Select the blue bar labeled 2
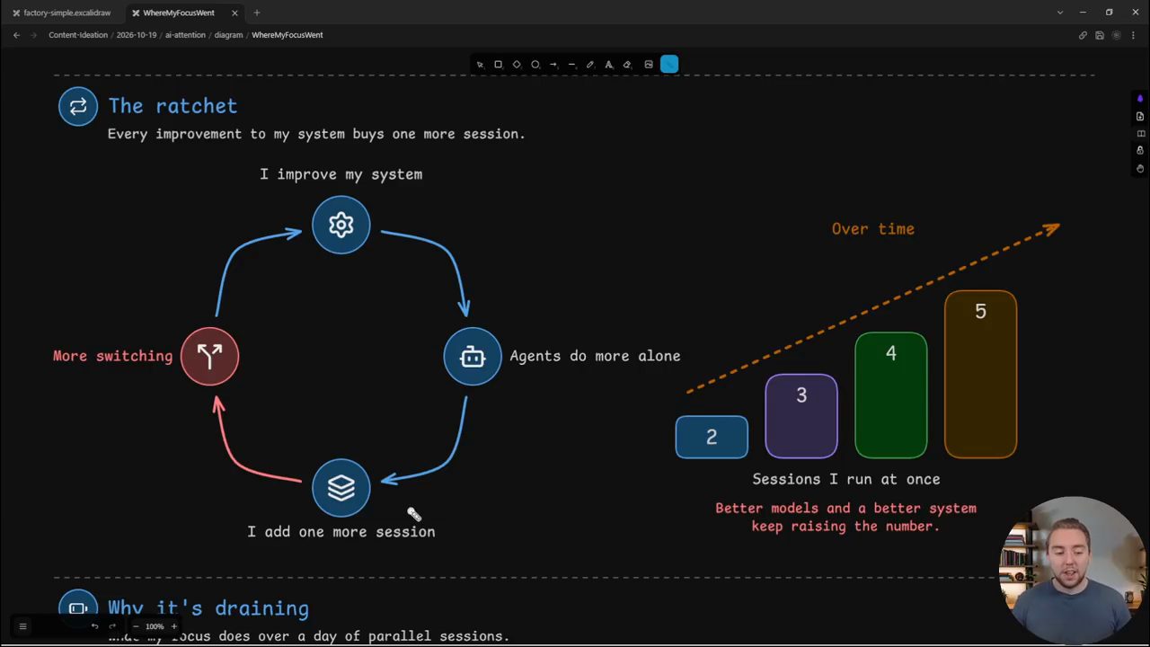The height and width of the screenshot is (647, 1150). pos(712,438)
